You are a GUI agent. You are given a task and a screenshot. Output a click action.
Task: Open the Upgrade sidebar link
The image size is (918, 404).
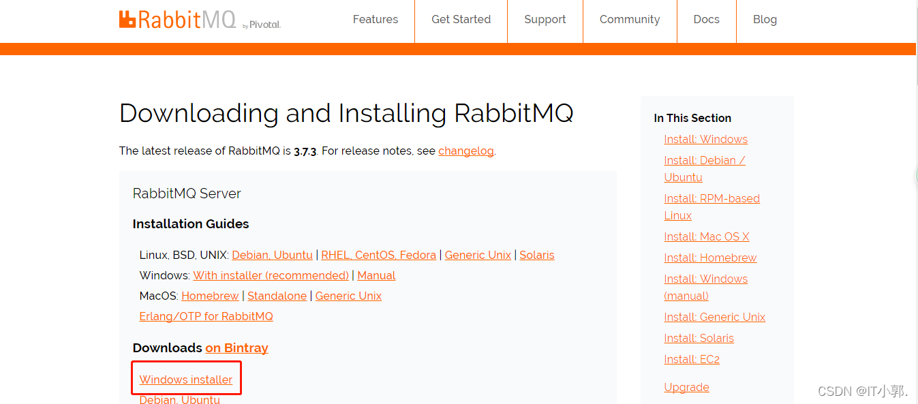(x=686, y=387)
